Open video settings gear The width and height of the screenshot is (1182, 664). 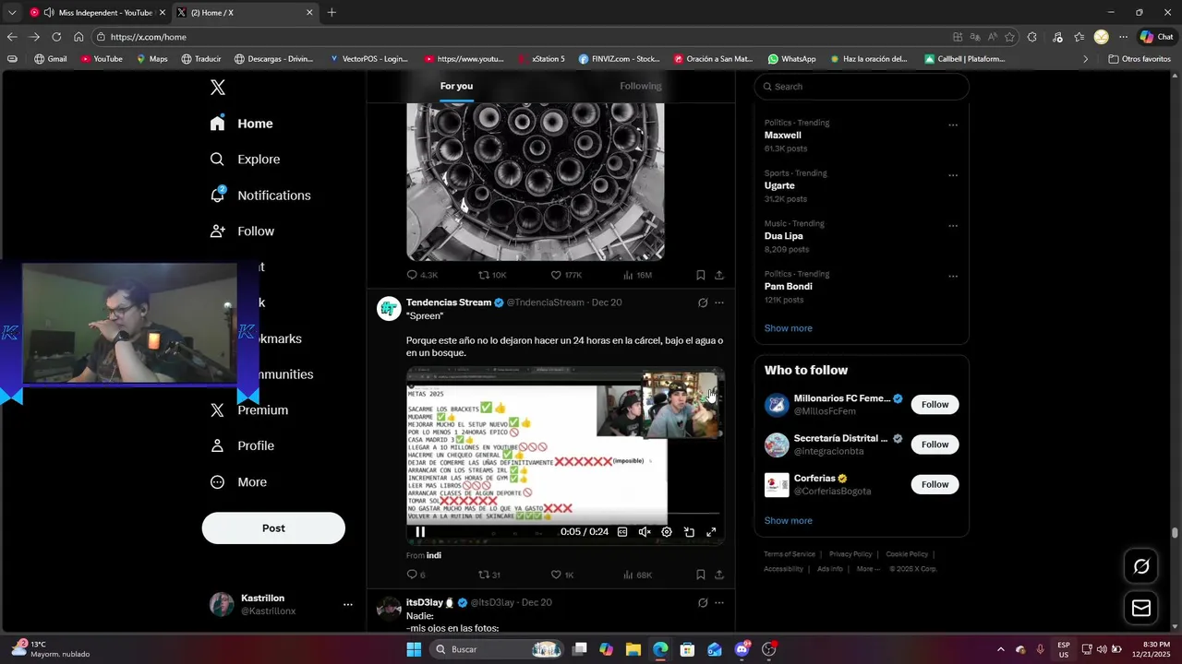click(x=667, y=532)
